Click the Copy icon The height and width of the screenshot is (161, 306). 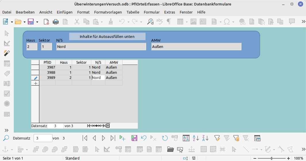coord(86,22)
